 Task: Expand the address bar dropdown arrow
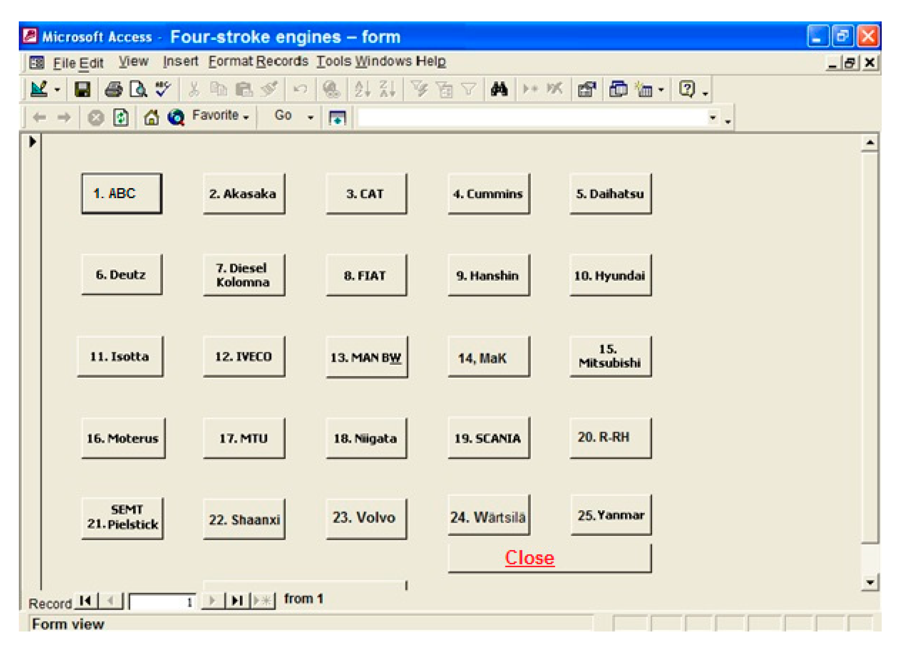pos(713,118)
